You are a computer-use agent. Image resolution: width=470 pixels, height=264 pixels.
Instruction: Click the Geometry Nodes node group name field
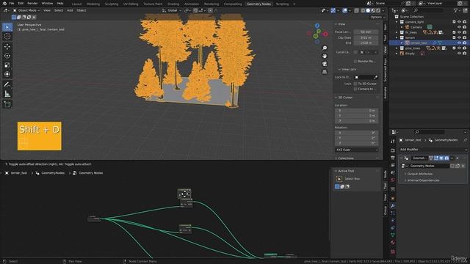click(x=430, y=166)
